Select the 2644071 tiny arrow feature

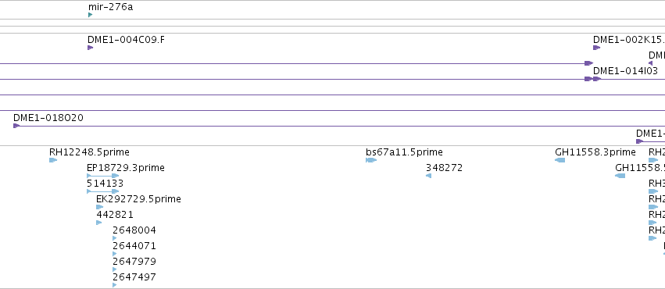click(x=115, y=255)
